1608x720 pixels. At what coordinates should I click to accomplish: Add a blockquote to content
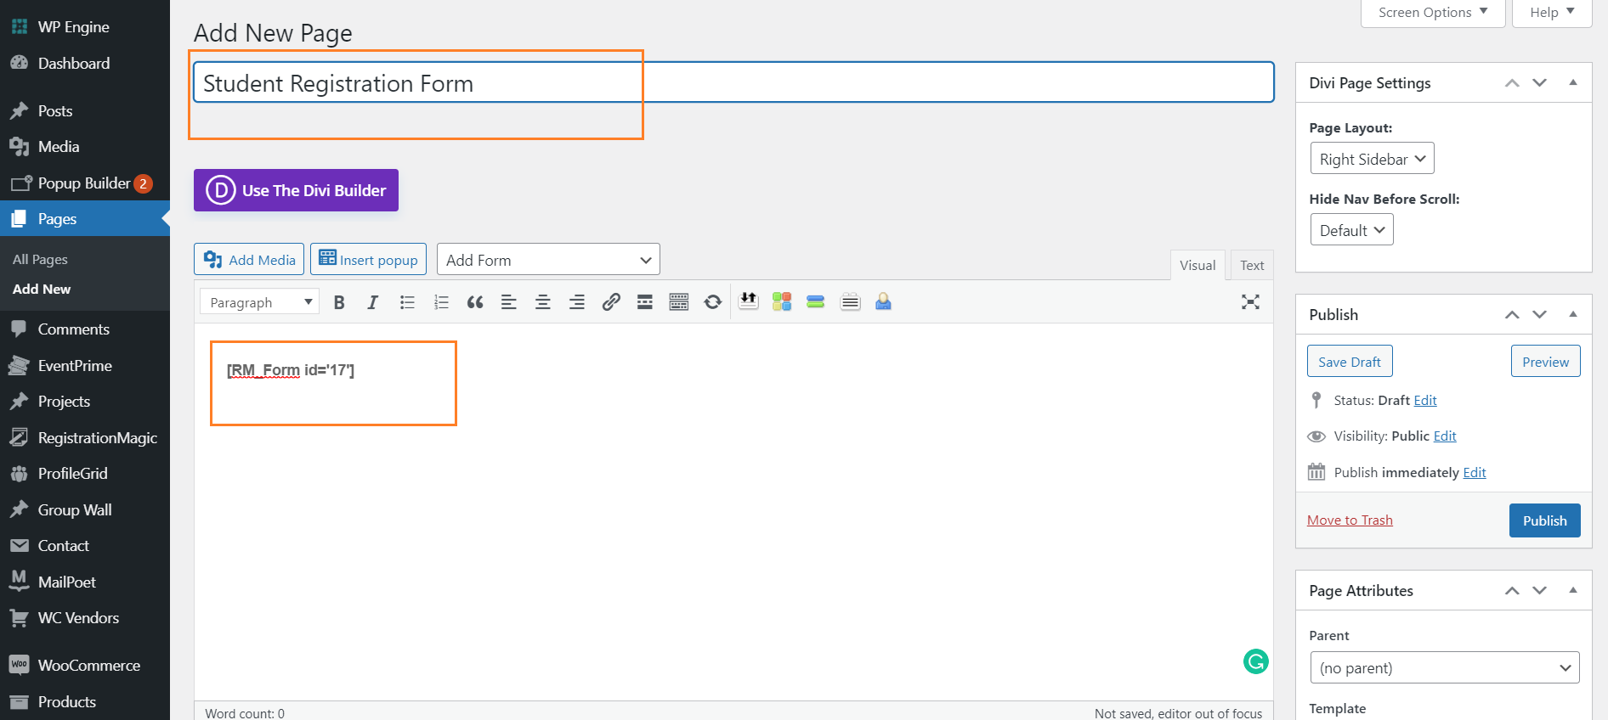475,302
